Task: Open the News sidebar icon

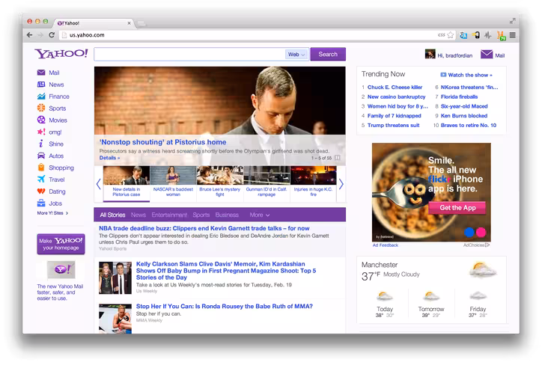Action: coord(41,85)
